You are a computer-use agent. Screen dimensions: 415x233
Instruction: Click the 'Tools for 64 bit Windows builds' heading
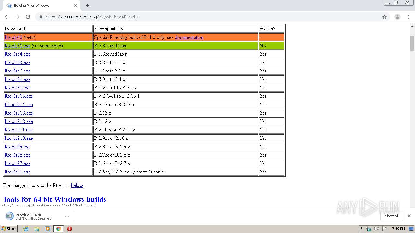[x=54, y=199]
